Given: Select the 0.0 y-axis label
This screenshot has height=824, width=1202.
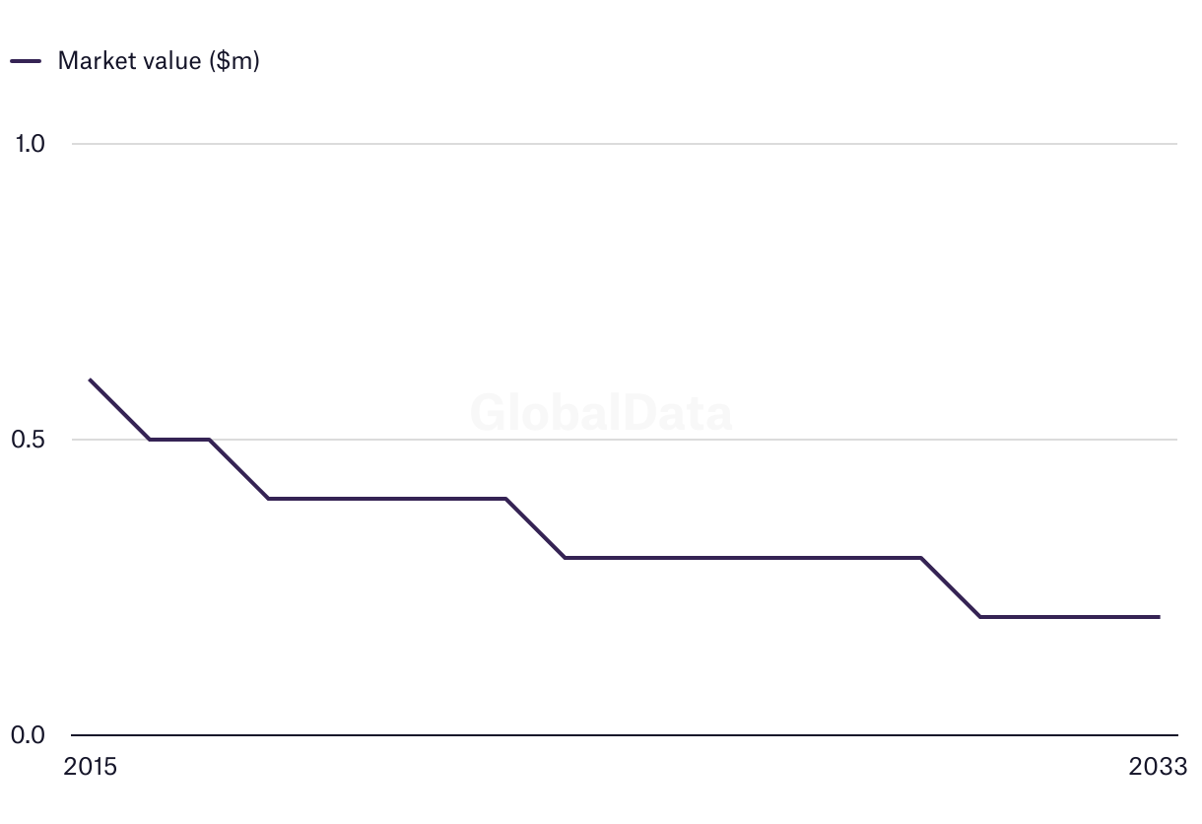Looking at the screenshot, I should click(30, 735).
